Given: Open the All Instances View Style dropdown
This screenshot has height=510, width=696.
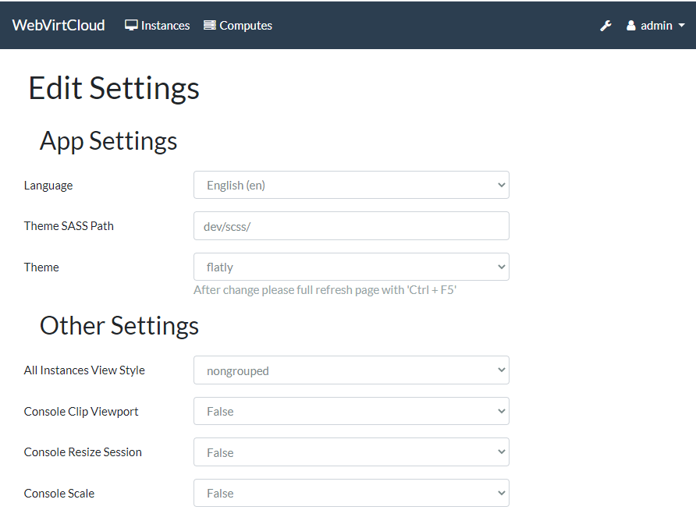Looking at the screenshot, I should pyautogui.click(x=351, y=370).
